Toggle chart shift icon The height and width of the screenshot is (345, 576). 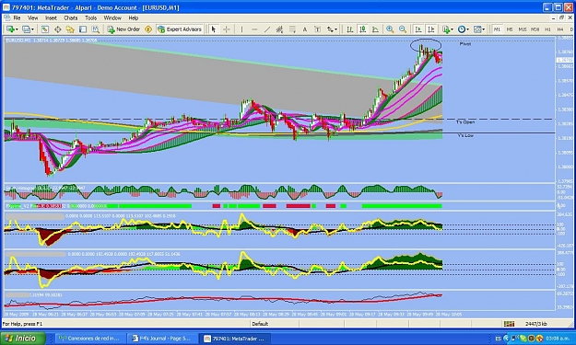pos(431,29)
